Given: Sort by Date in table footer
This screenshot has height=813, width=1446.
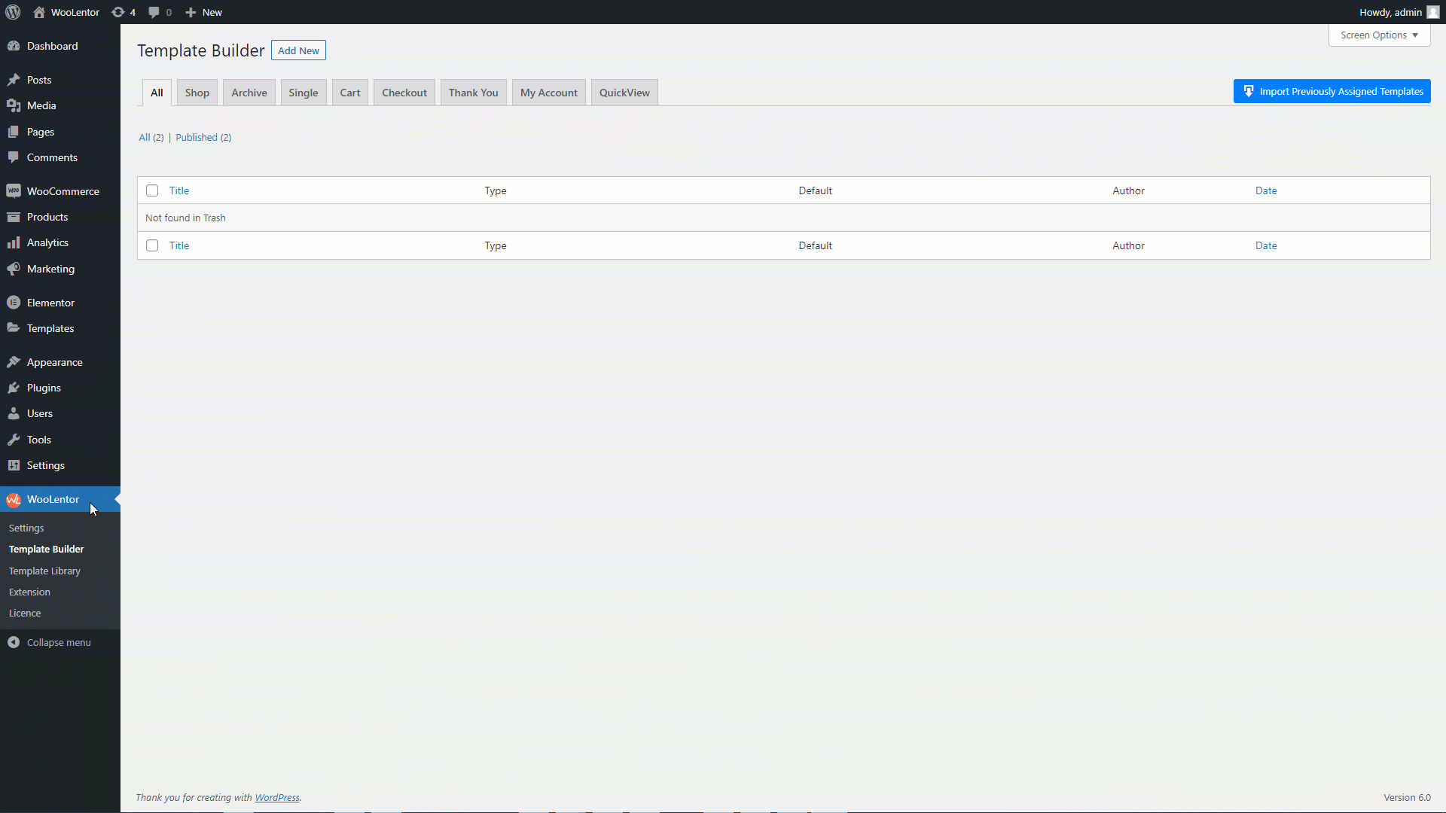Looking at the screenshot, I should click(x=1266, y=245).
